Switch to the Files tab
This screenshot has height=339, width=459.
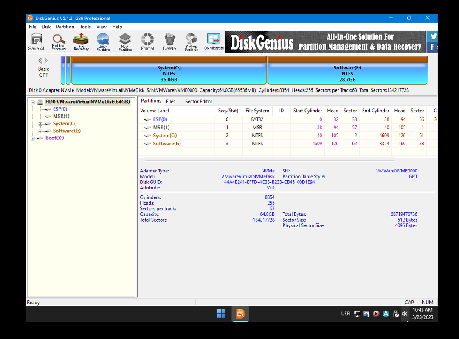tap(170, 101)
